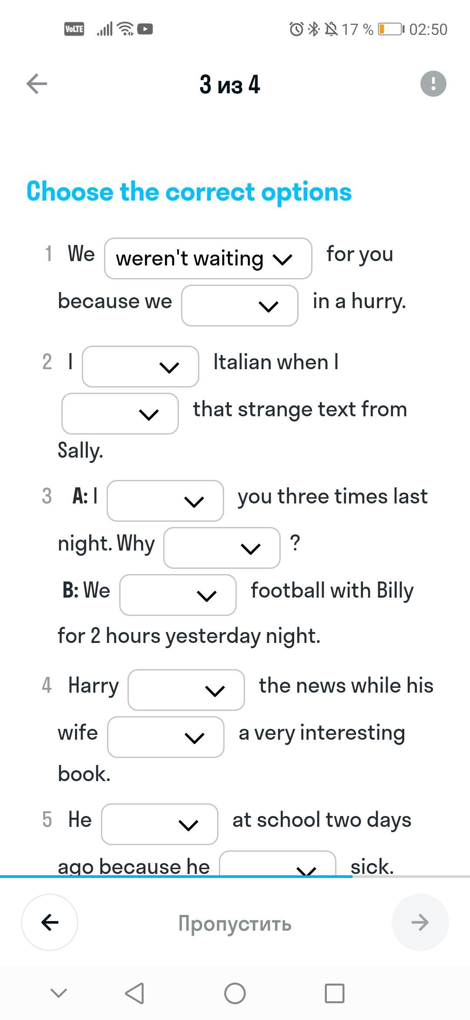The height and width of the screenshot is (1020, 470).
Task: Go to previous question with round arrow
Action: [50, 922]
